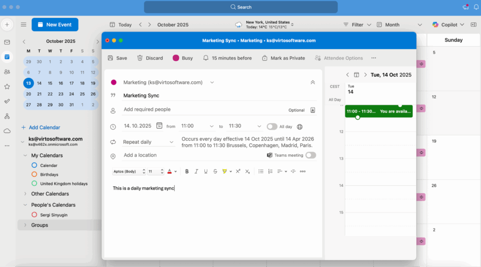
Task: Open the notifications bell icon
Action: click(476, 7)
